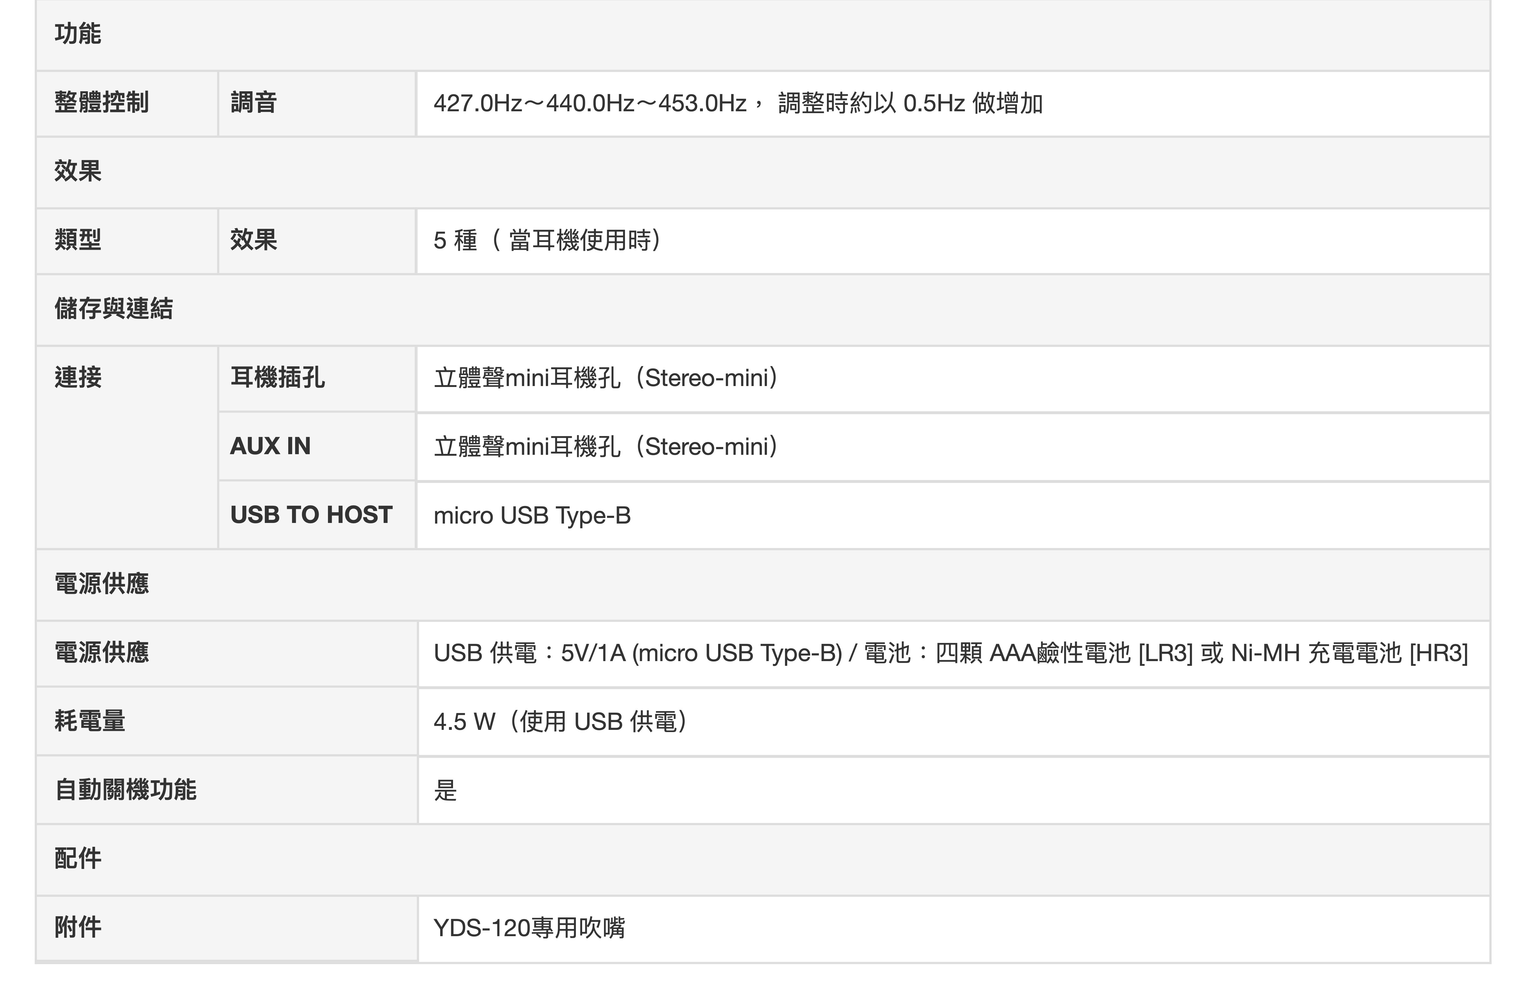
Task: Select the AUX IN label cell
Action: 270,446
